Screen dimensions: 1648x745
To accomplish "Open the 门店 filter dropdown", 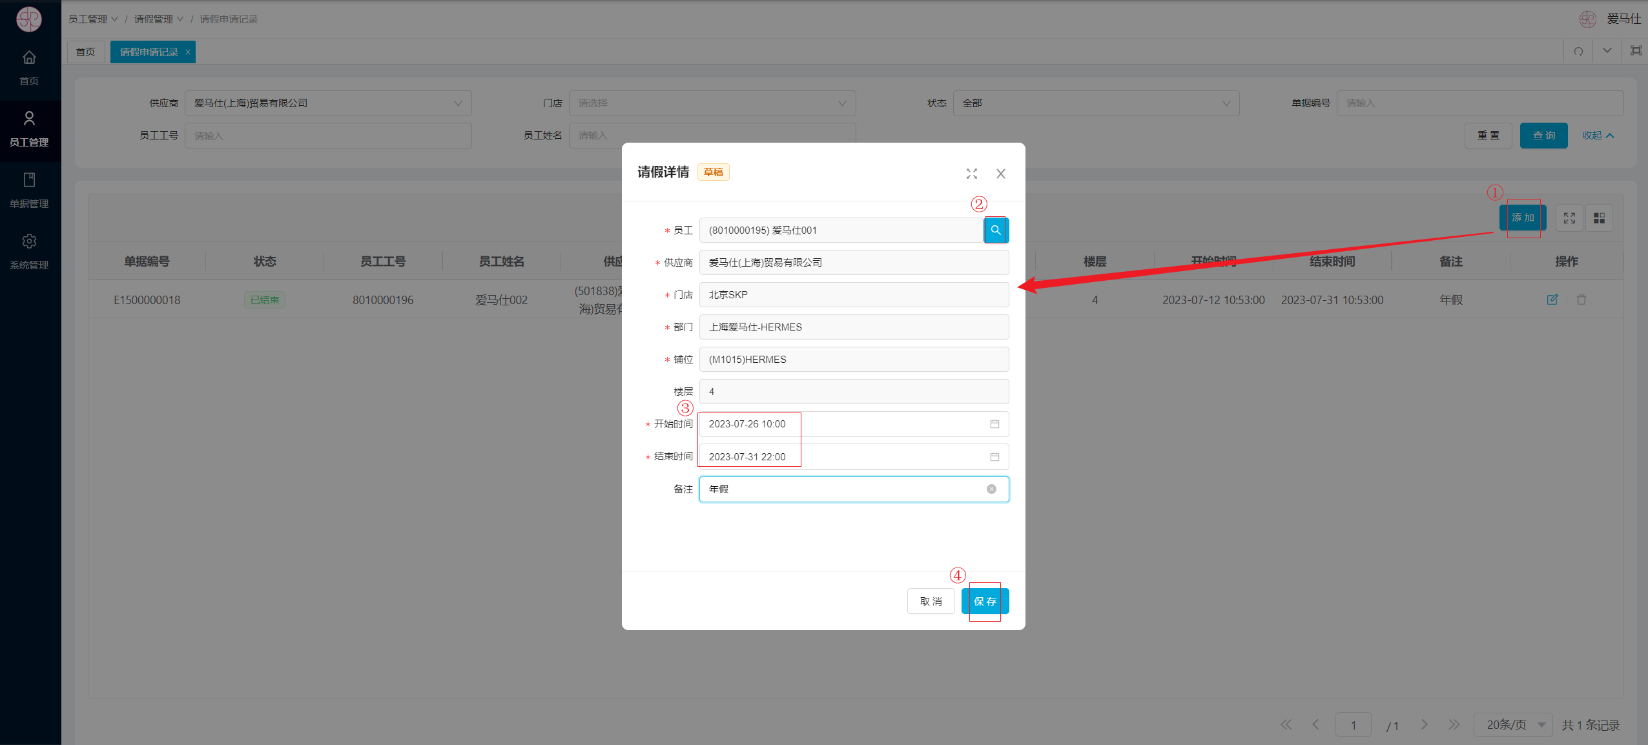I will (712, 103).
